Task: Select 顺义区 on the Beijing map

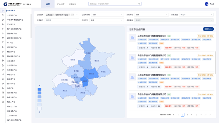Action: point(92,73)
